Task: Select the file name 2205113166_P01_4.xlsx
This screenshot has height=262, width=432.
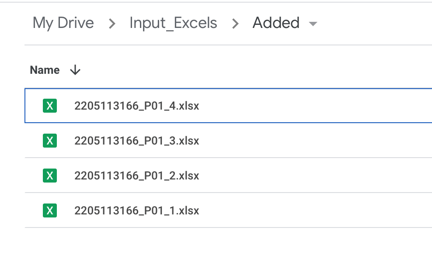Action: [137, 106]
